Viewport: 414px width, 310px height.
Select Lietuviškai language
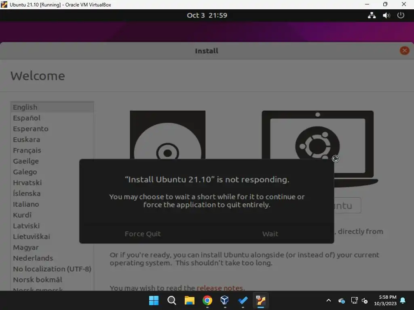pos(45,237)
